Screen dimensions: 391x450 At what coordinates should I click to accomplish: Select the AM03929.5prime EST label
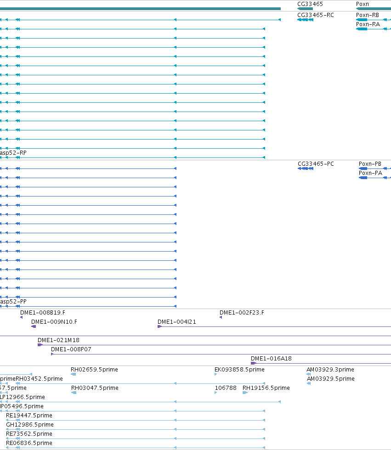tap(330, 378)
